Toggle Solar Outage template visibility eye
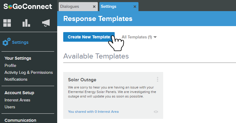Viewport: 236px width, 123px height. [156, 112]
